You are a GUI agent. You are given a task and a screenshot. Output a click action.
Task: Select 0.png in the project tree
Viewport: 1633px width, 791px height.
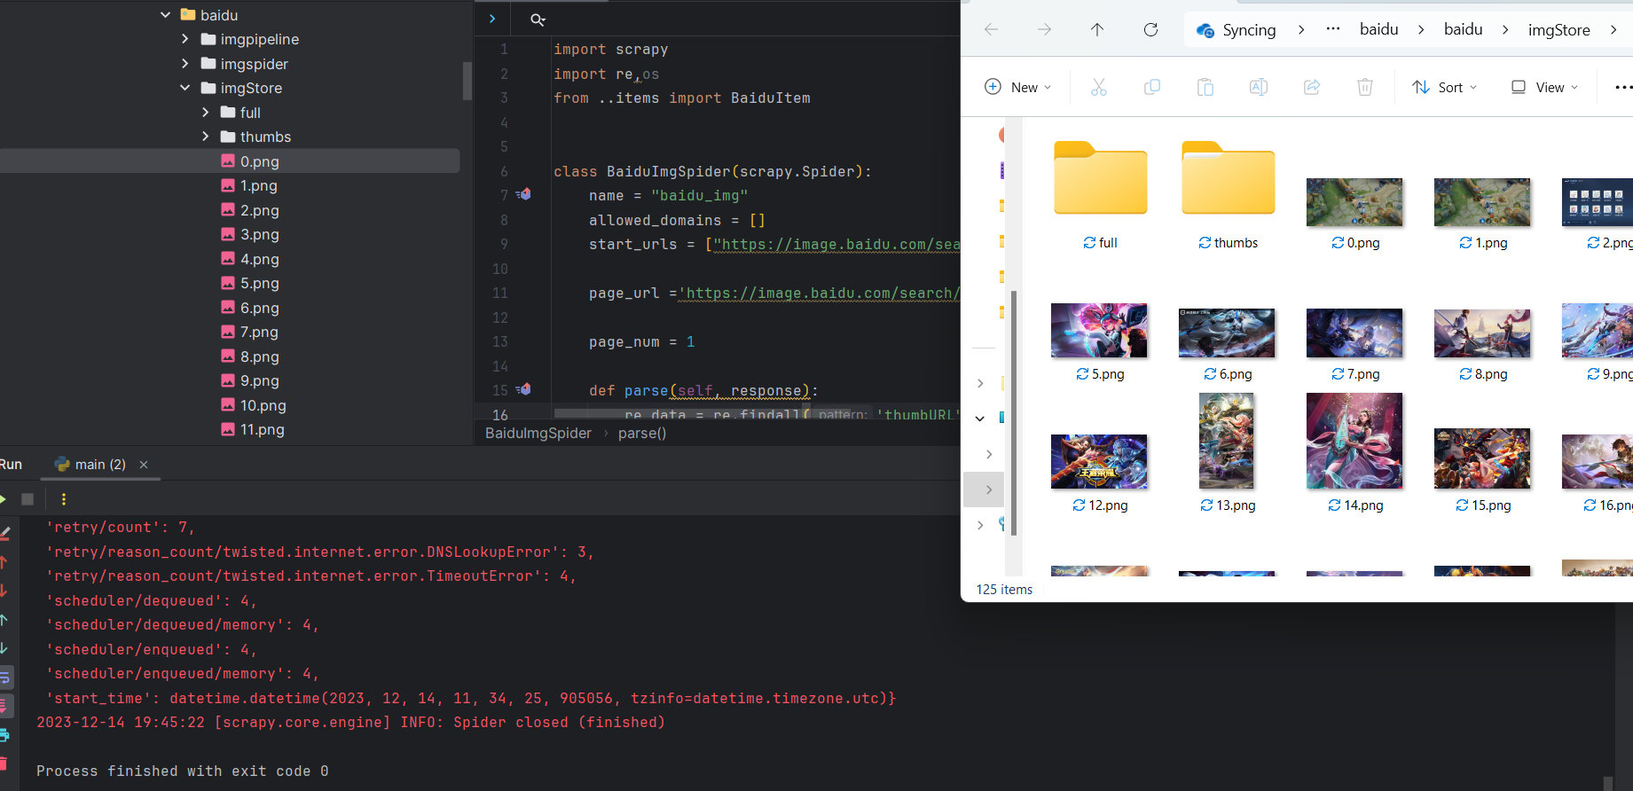(x=259, y=161)
